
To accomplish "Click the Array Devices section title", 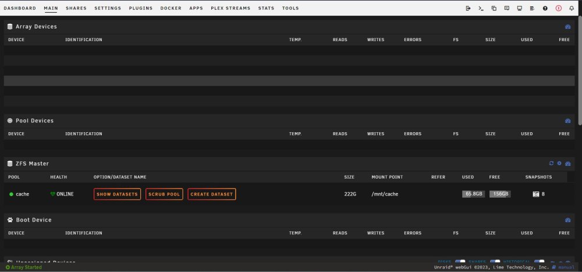I will (x=36, y=27).
